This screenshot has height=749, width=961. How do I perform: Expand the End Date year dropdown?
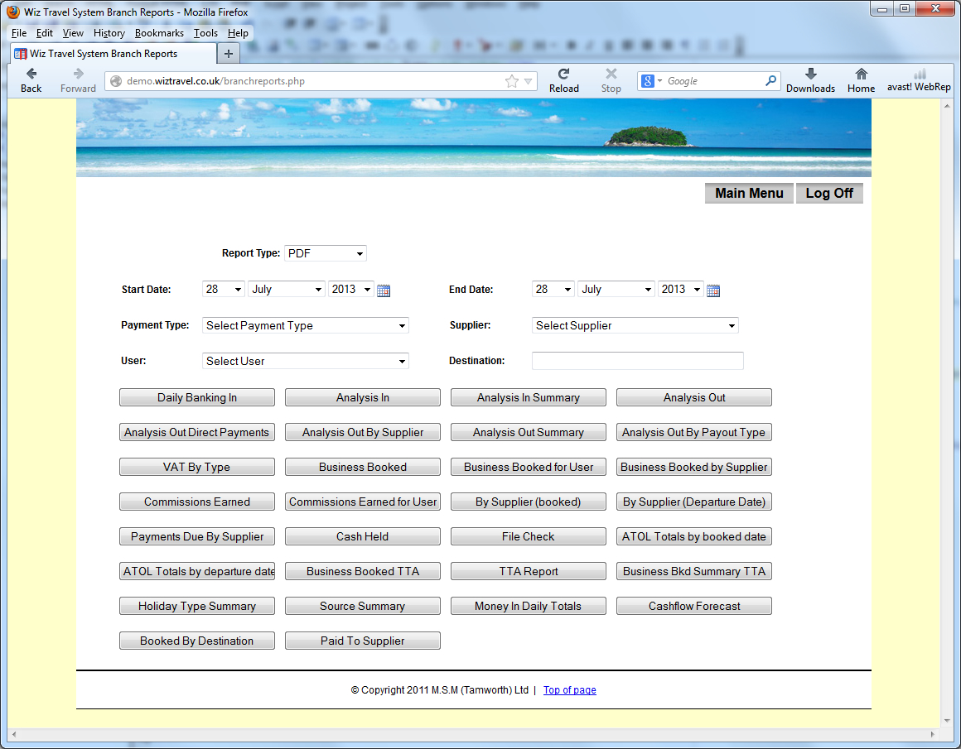[681, 289]
